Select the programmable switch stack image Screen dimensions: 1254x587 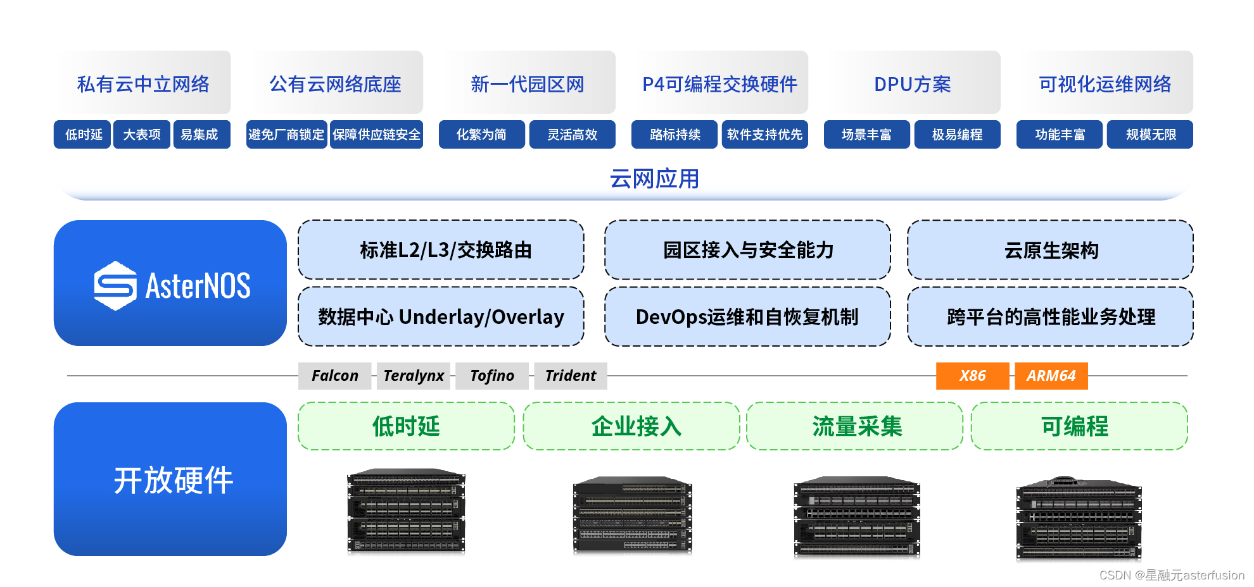tap(1079, 519)
